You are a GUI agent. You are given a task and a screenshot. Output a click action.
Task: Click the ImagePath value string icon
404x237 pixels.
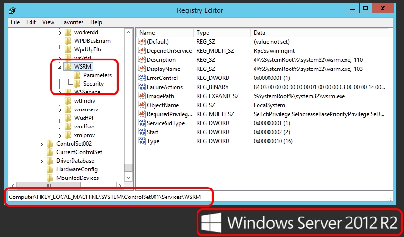pyautogui.click(x=142, y=96)
